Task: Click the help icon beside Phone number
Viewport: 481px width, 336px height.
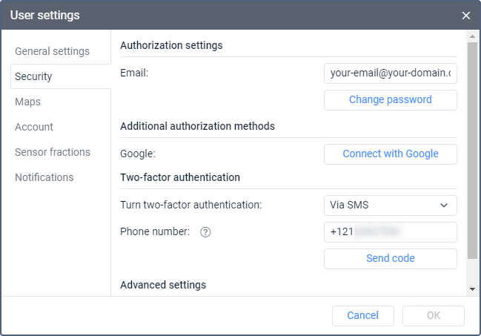Action: pyautogui.click(x=206, y=232)
